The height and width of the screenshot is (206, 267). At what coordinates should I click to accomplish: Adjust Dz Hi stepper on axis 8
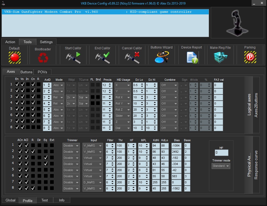(155, 128)
